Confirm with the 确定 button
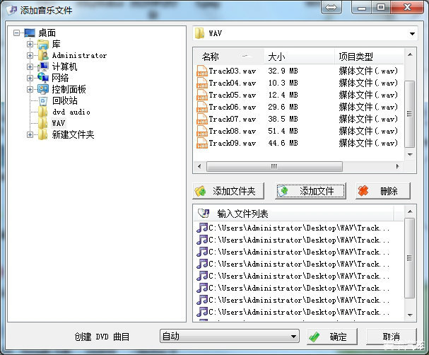This screenshot has width=429, height=355. tap(332, 337)
